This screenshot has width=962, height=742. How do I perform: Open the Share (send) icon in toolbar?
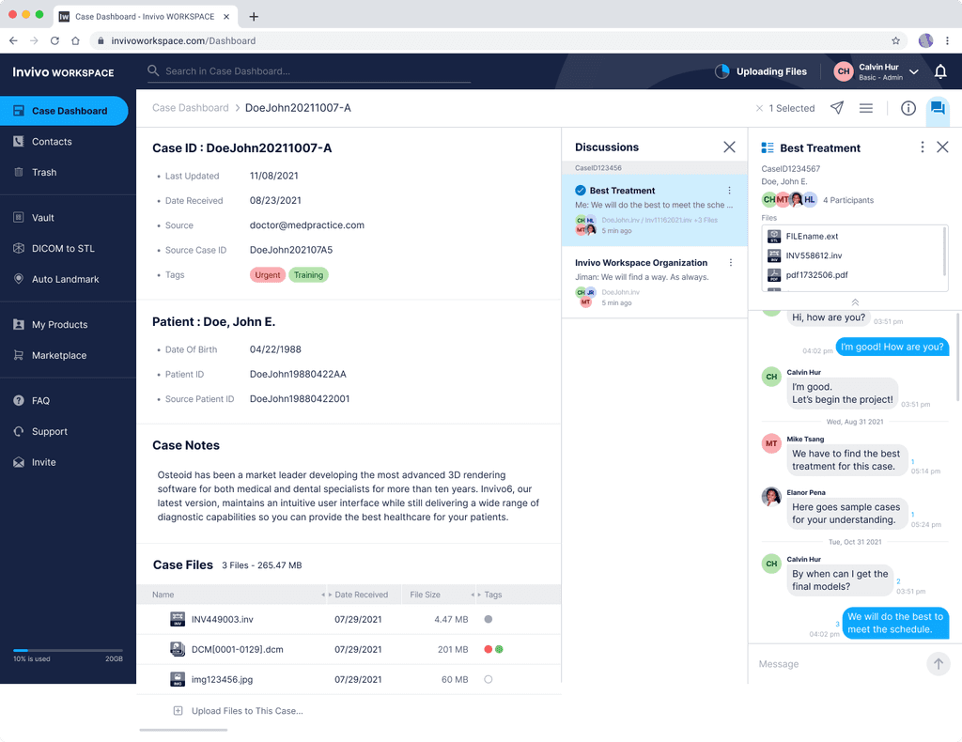(836, 108)
